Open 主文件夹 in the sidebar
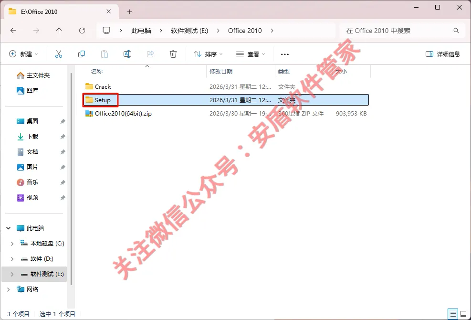Screen dimensions: 471x320 33,75
